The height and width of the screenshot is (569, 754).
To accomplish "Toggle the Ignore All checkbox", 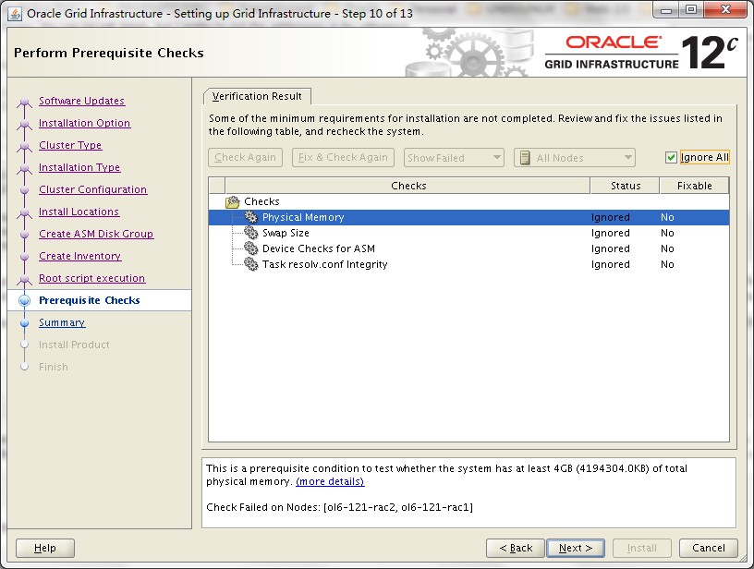I will tap(671, 157).
